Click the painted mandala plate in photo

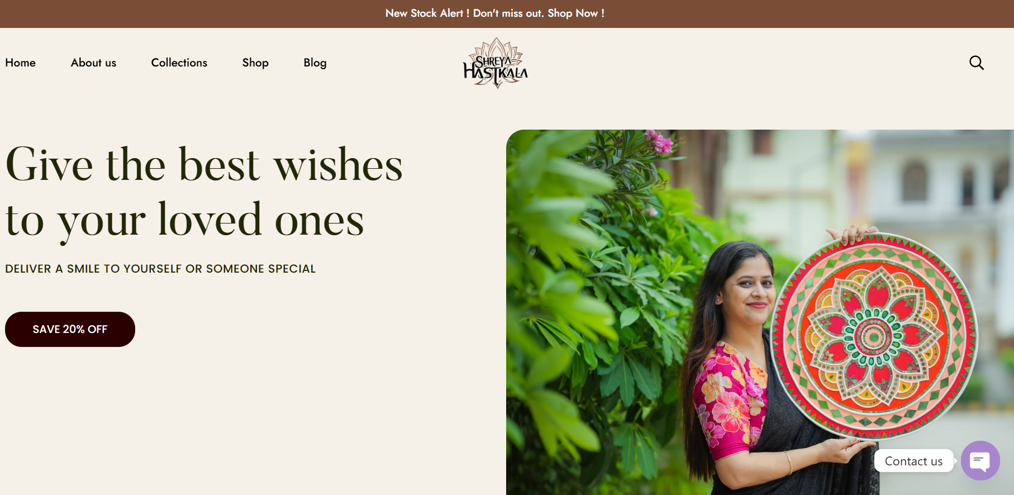[x=874, y=336]
